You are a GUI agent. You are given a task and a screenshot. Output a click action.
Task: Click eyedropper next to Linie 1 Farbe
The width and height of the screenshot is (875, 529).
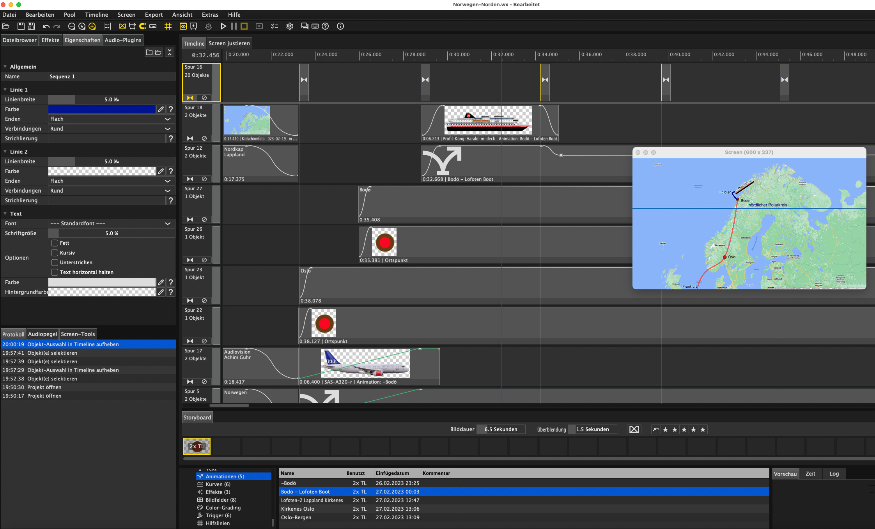click(161, 109)
